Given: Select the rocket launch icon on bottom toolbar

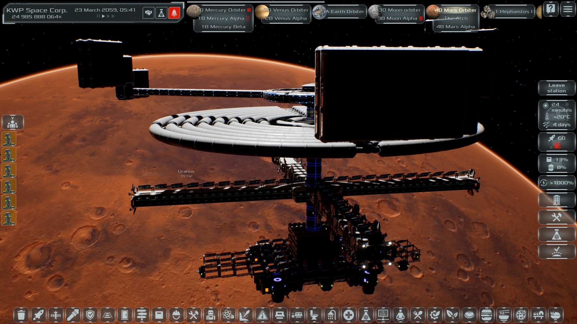Looking at the screenshot, I should pos(39,315).
